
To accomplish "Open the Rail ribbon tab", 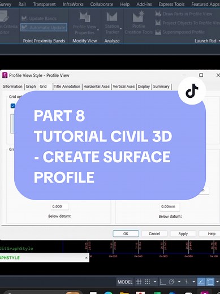I will click(x=22, y=4).
